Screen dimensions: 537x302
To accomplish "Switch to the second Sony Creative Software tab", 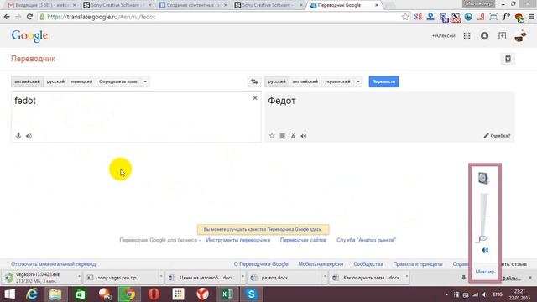I will click(268, 5).
